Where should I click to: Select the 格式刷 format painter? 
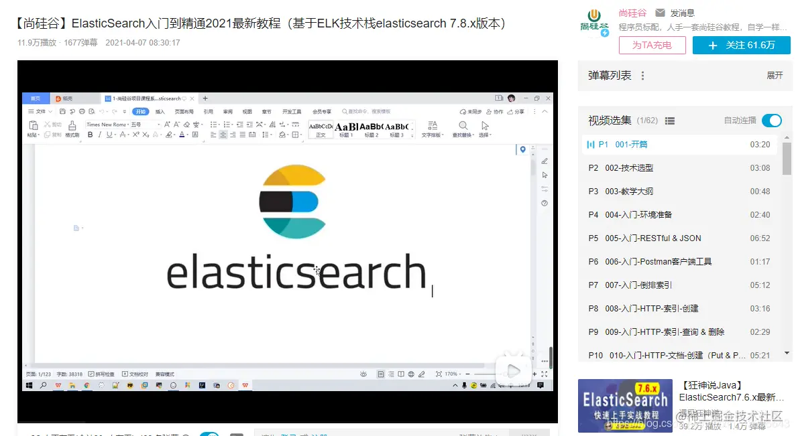click(x=72, y=129)
